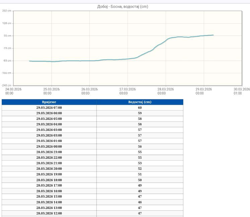The width and height of the screenshot is (250, 217).
Task: Select the 28.03.2026 23:00 time cell
Action: coord(49,152)
